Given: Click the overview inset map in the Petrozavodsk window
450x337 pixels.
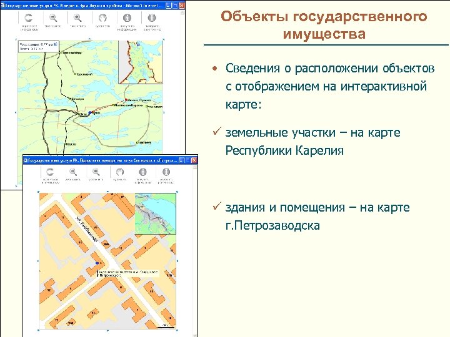Looking at the screenshot, I should pos(155,214).
